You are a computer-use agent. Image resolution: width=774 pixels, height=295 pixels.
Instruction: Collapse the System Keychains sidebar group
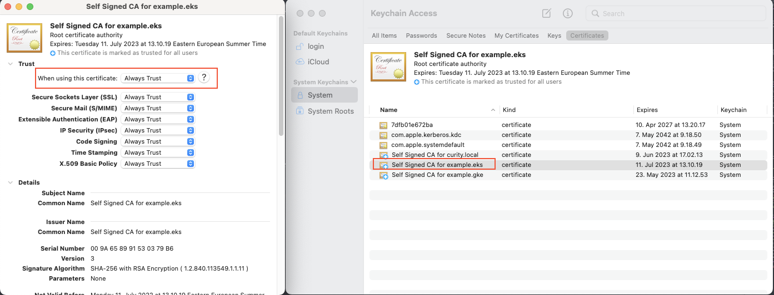click(x=353, y=82)
